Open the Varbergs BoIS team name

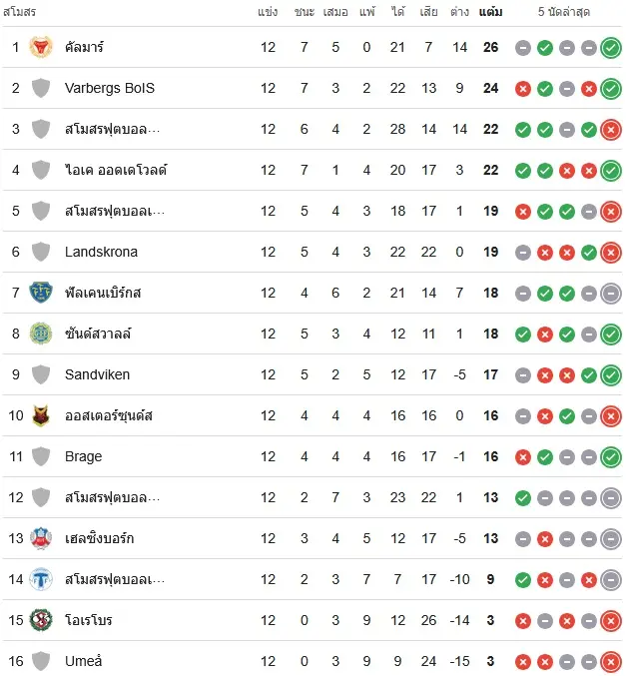coord(110,88)
